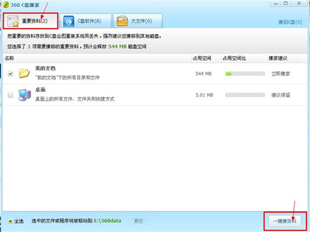
Task: Click the 立即搬家 suggestion text
Action: [281, 74]
